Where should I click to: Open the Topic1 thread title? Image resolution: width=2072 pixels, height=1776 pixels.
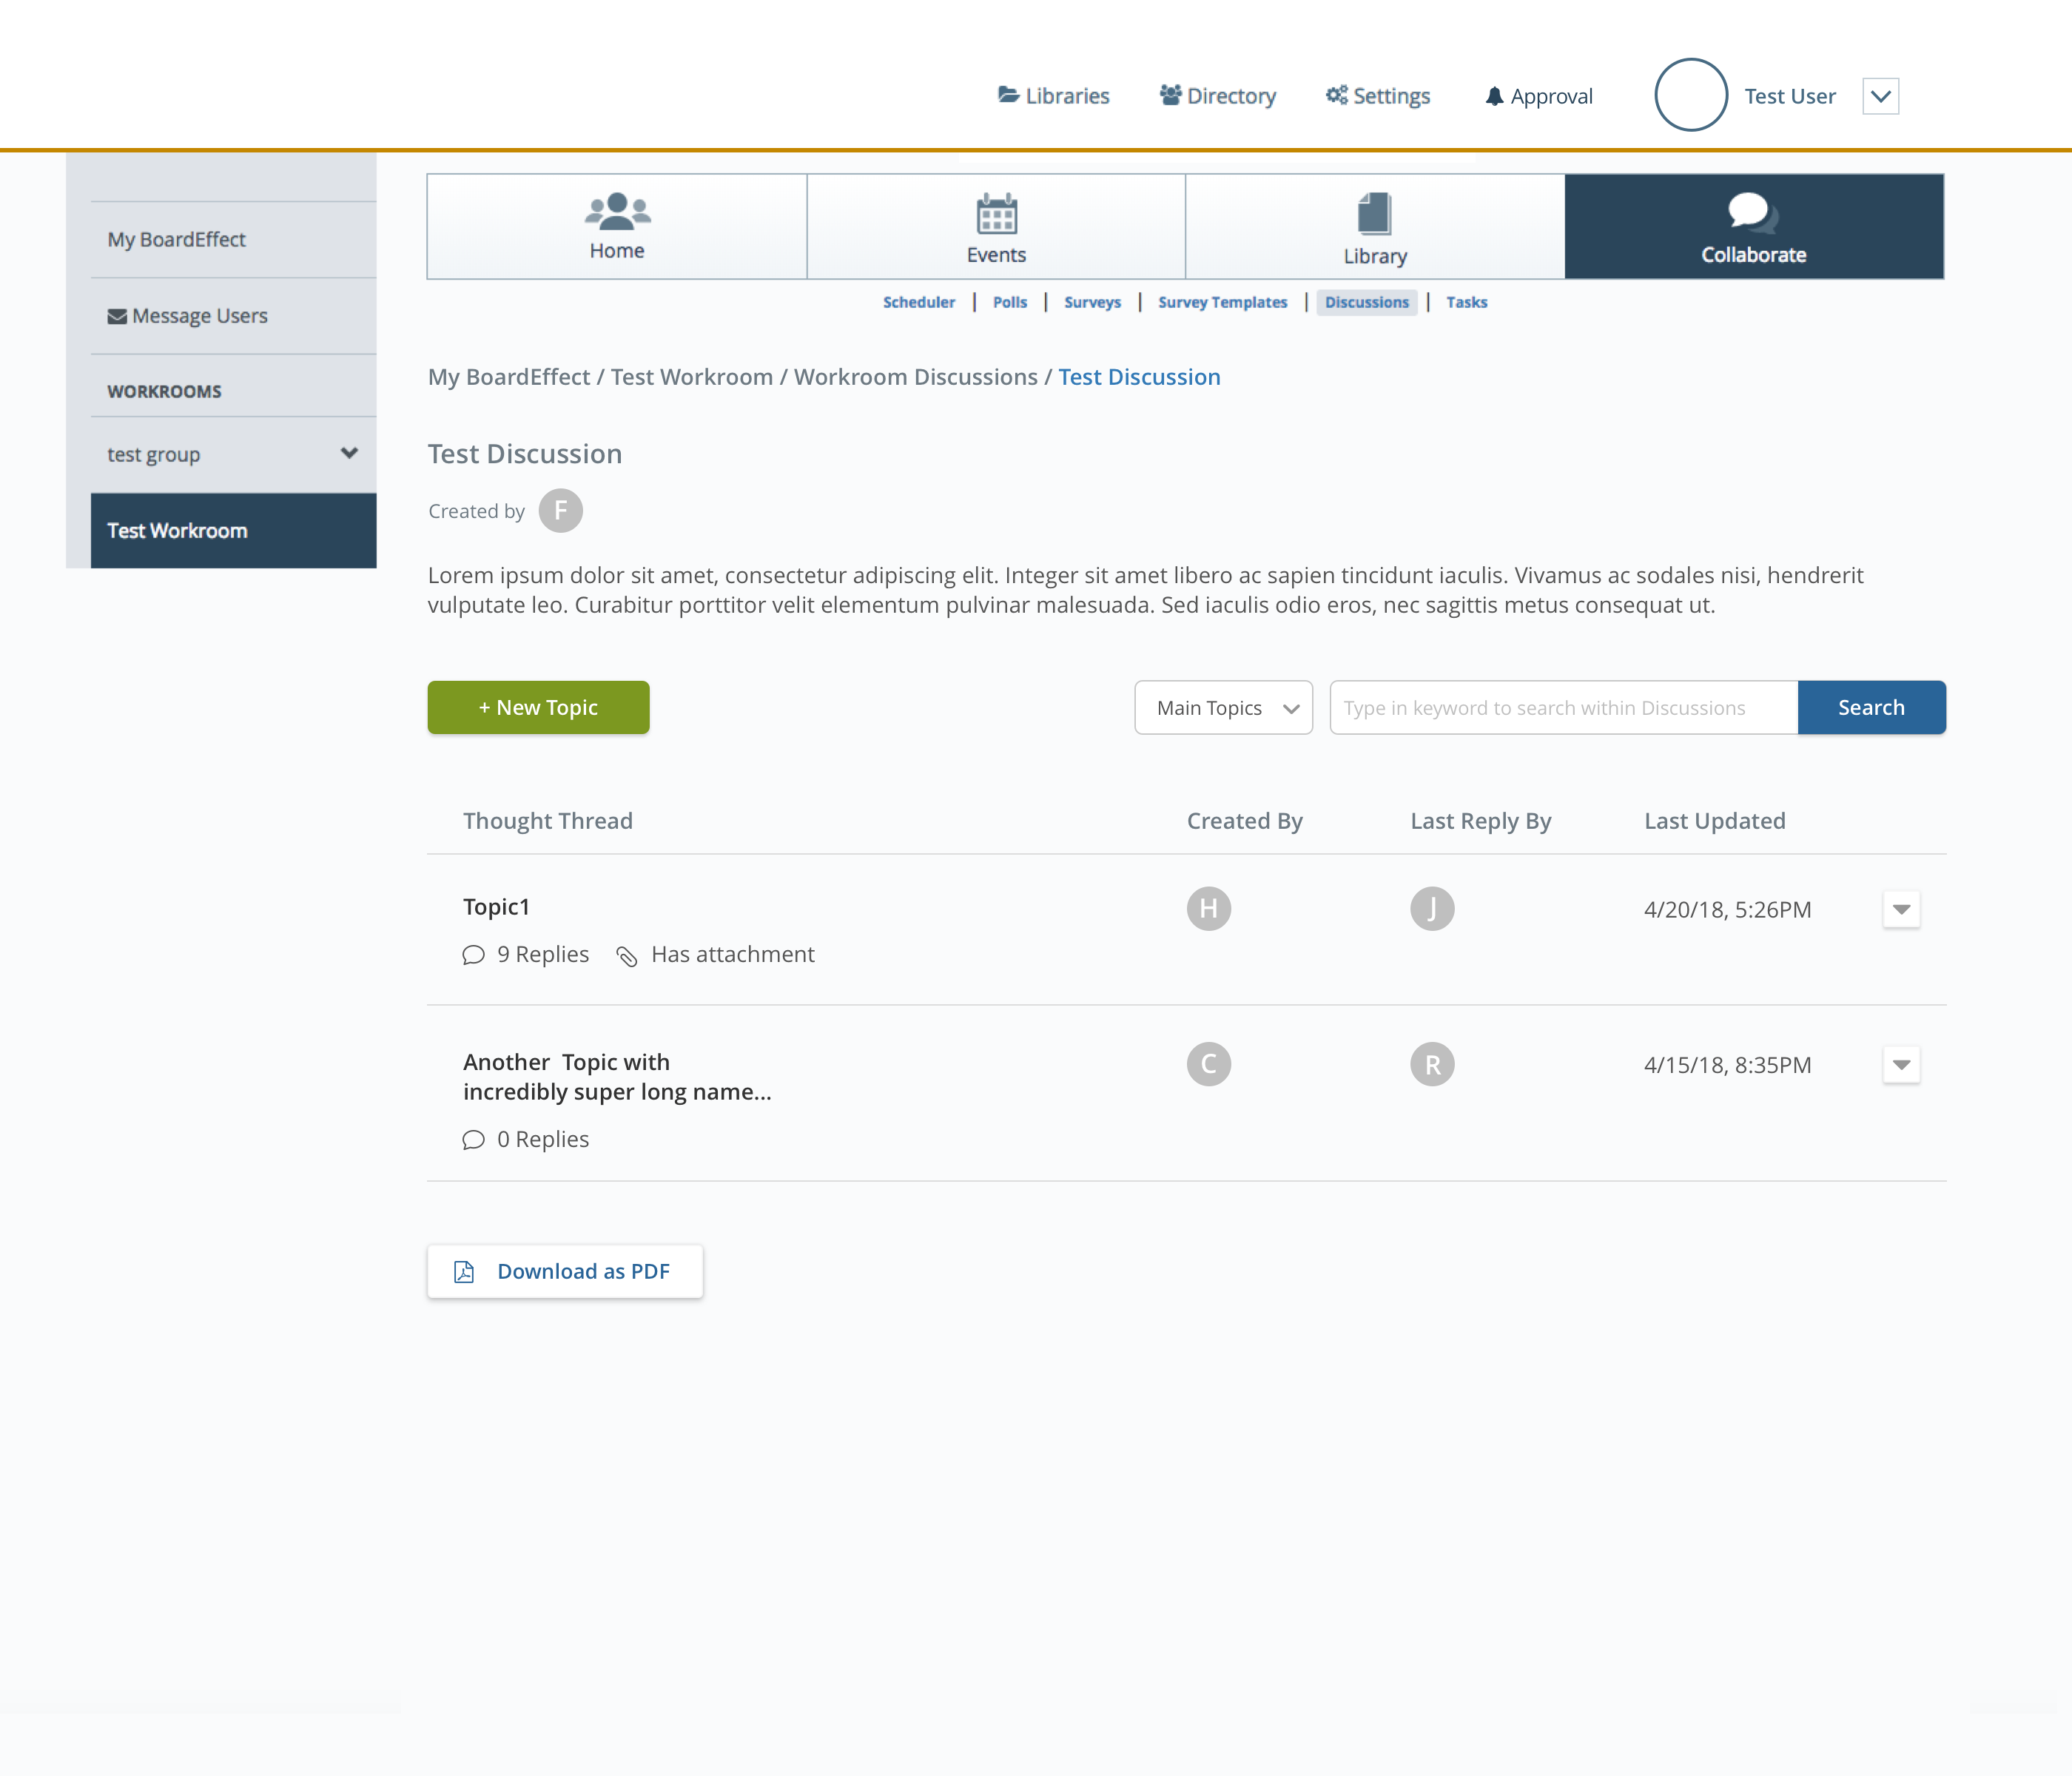pyautogui.click(x=496, y=907)
